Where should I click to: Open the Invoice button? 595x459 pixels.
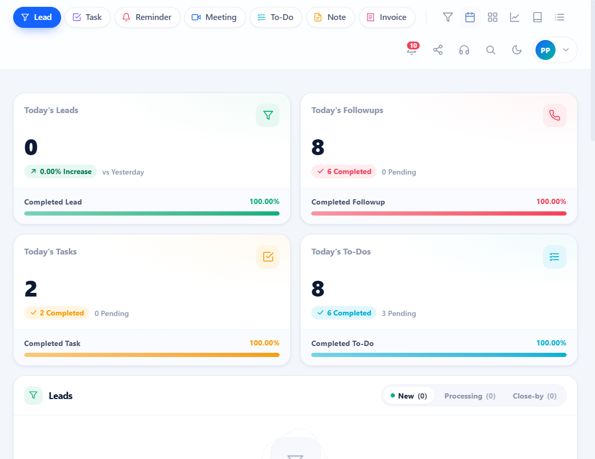(x=386, y=17)
